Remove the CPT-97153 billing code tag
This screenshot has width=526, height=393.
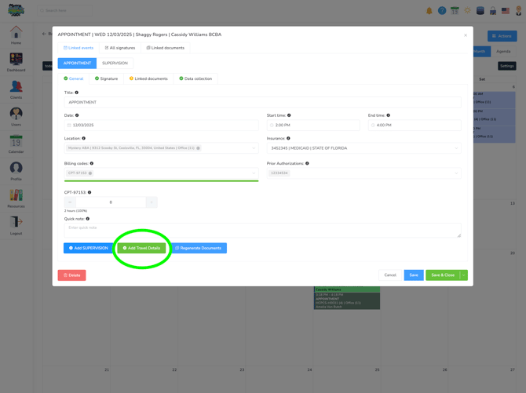90,173
